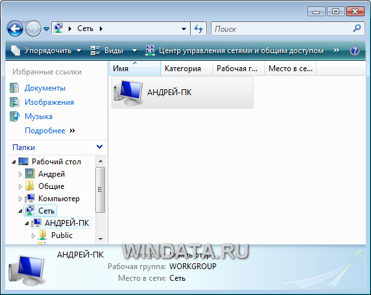Expand the Компьютер tree node
Viewport: 371px width, 295px height.
[20, 199]
